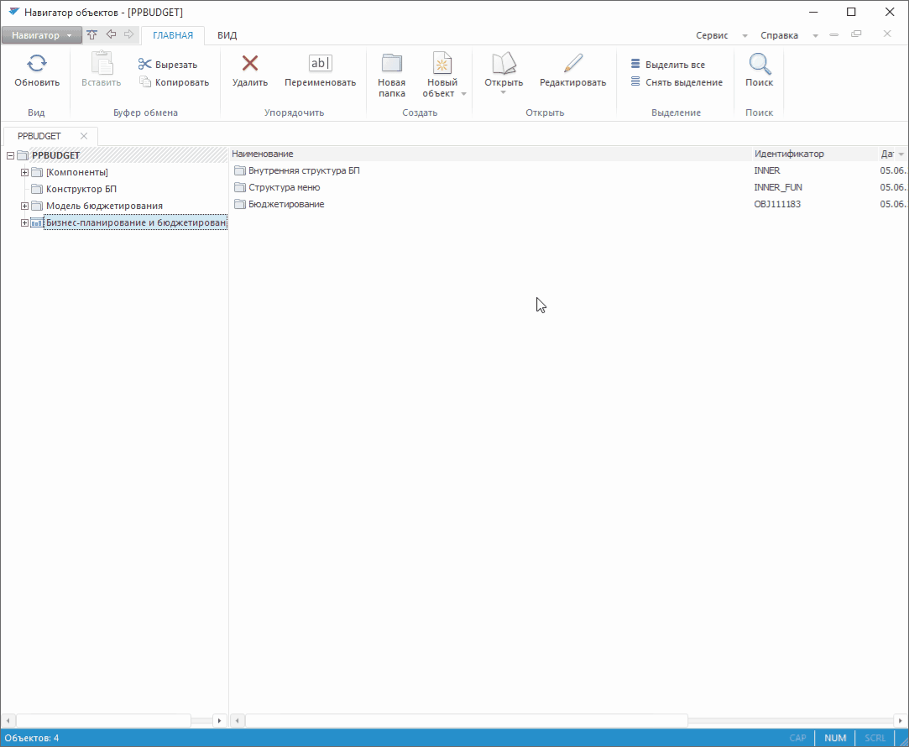Switch to ГЛАВНАЯ ribbon tab
The height and width of the screenshot is (747, 909).
(173, 35)
